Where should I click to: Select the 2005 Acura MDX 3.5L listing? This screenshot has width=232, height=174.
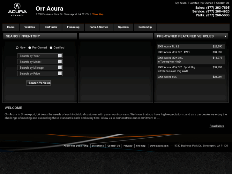[191, 60]
